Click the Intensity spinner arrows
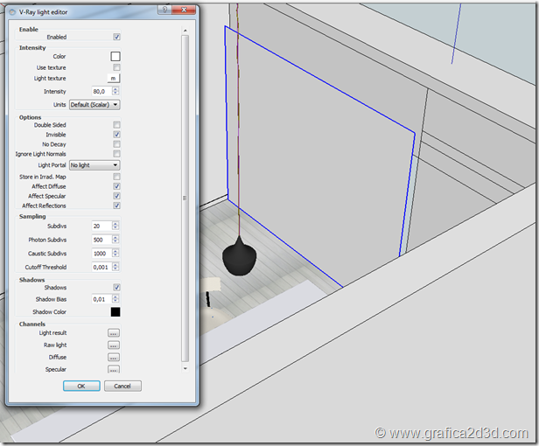 pos(115,91)
